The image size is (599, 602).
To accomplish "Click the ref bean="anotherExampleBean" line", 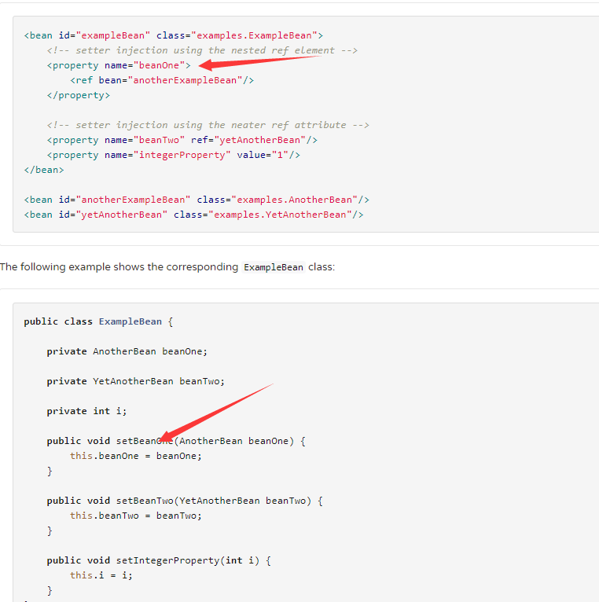I will [162, 80].
